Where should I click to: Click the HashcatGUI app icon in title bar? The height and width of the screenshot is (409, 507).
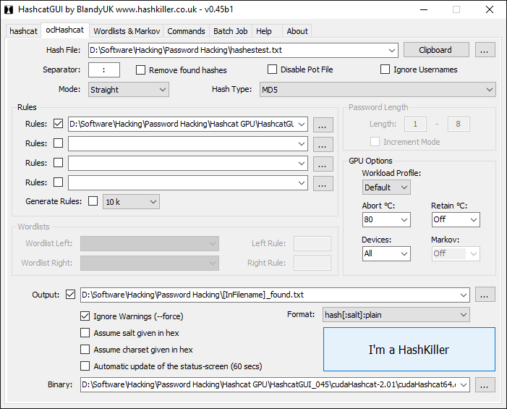(9, 9)
